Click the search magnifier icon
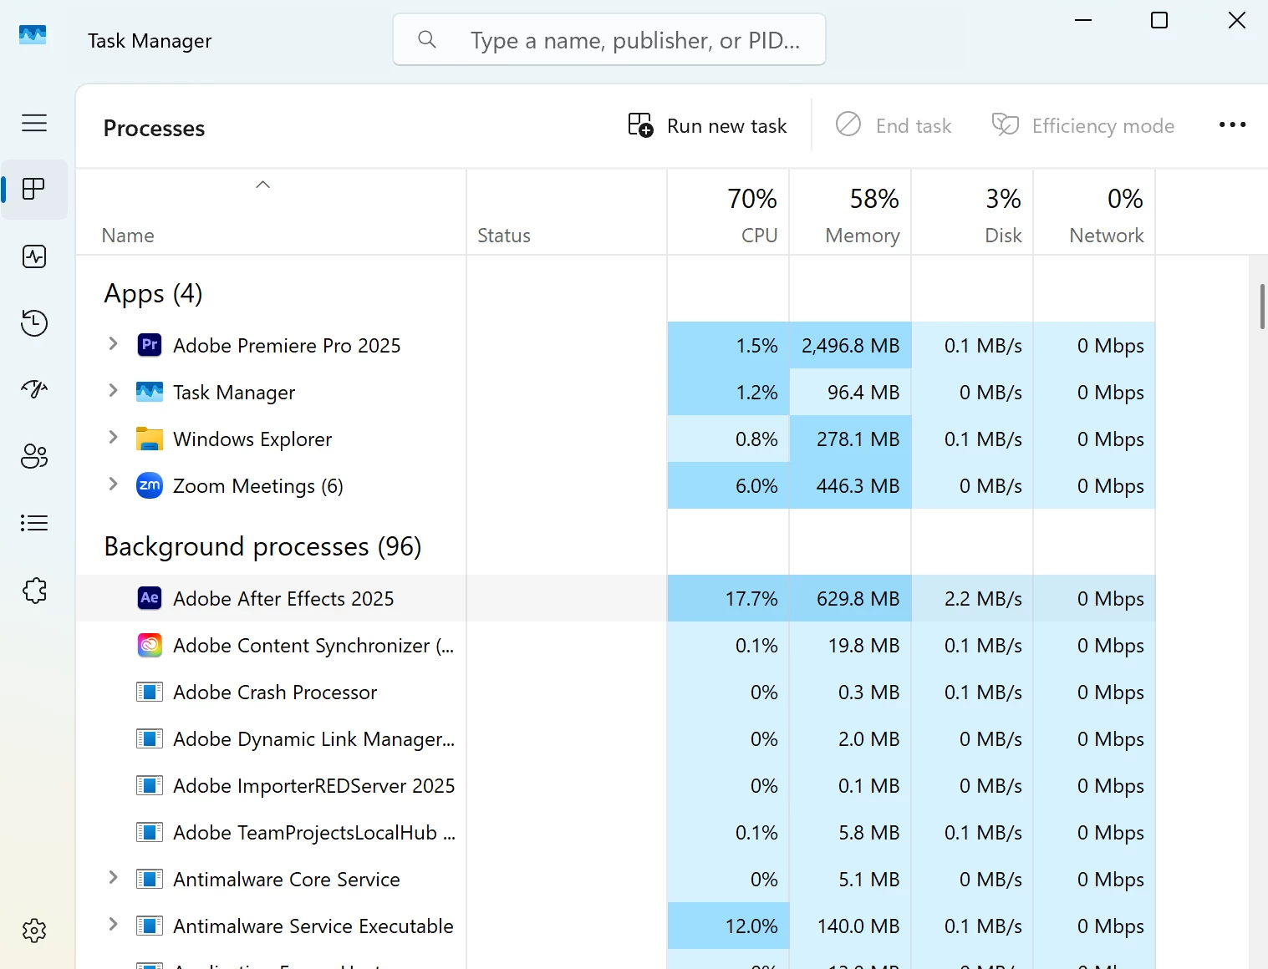This screenshot has height=969, width=1268. point(427,39)
